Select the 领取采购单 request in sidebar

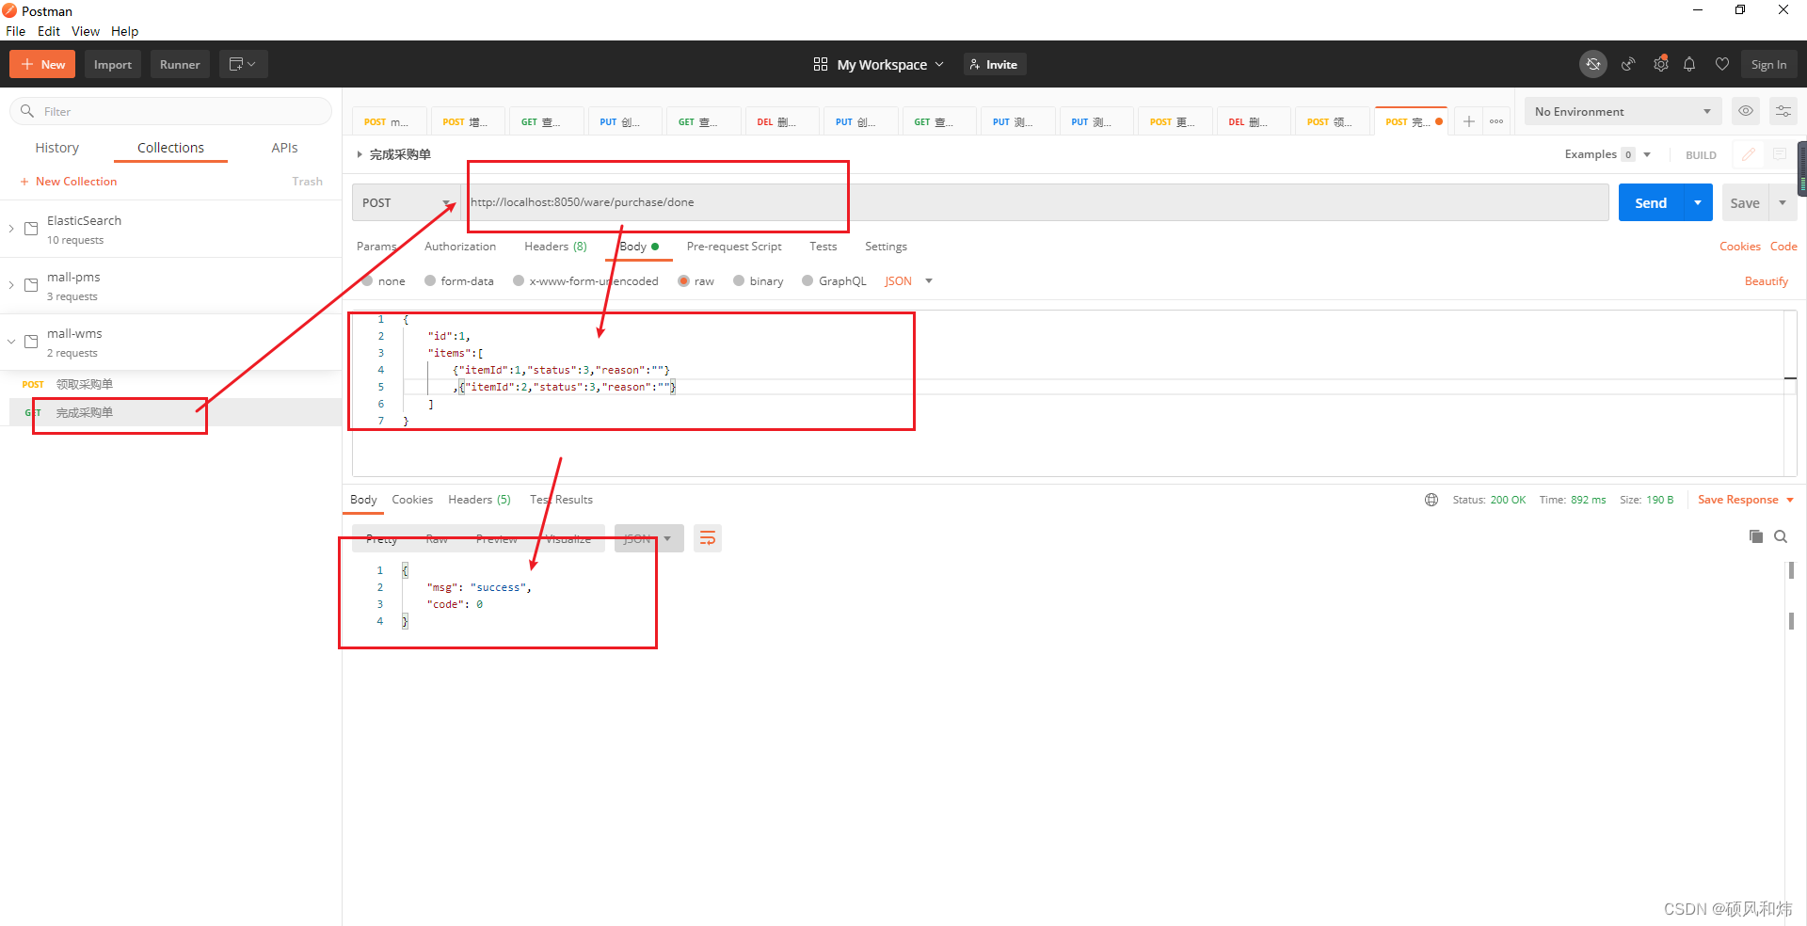point(170,384)
